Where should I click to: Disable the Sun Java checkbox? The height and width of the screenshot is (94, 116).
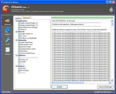pyautogui.click(x=19, y=36)
